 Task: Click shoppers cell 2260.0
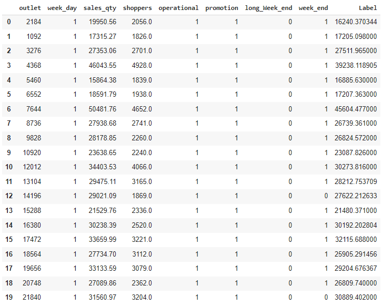tap(142, 138)
